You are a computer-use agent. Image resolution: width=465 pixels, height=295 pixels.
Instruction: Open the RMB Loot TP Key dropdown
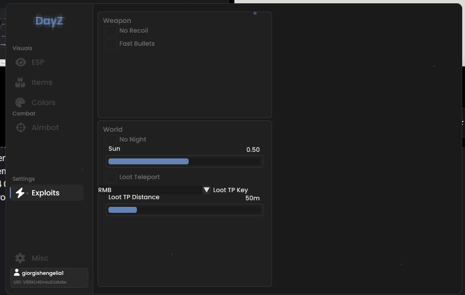pyautogui.click(x=154, y=190)
